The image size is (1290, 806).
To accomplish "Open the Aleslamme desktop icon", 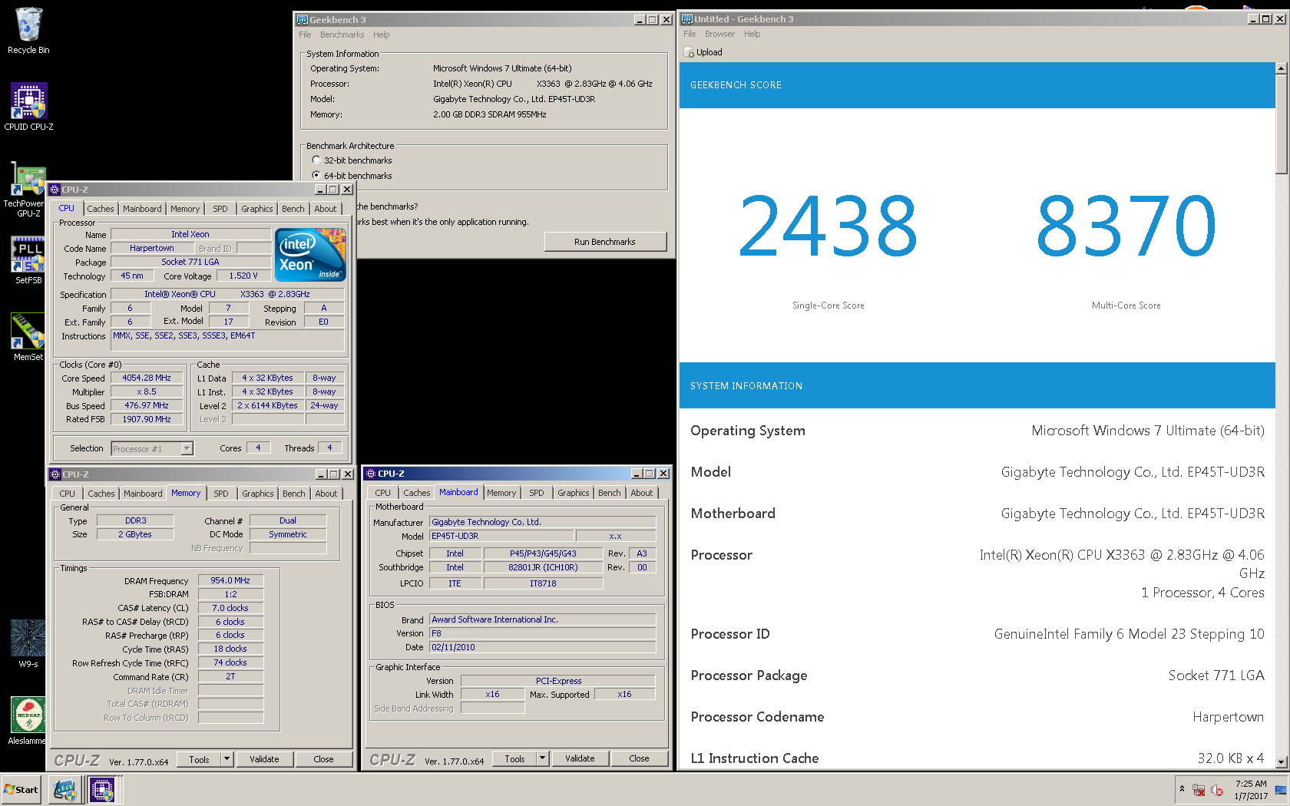I will point(27,721).
